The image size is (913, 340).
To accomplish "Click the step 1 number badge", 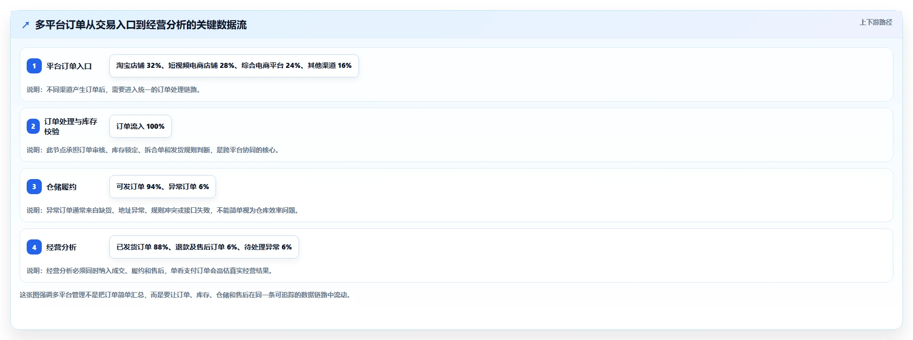I will [x=34, y=66].
